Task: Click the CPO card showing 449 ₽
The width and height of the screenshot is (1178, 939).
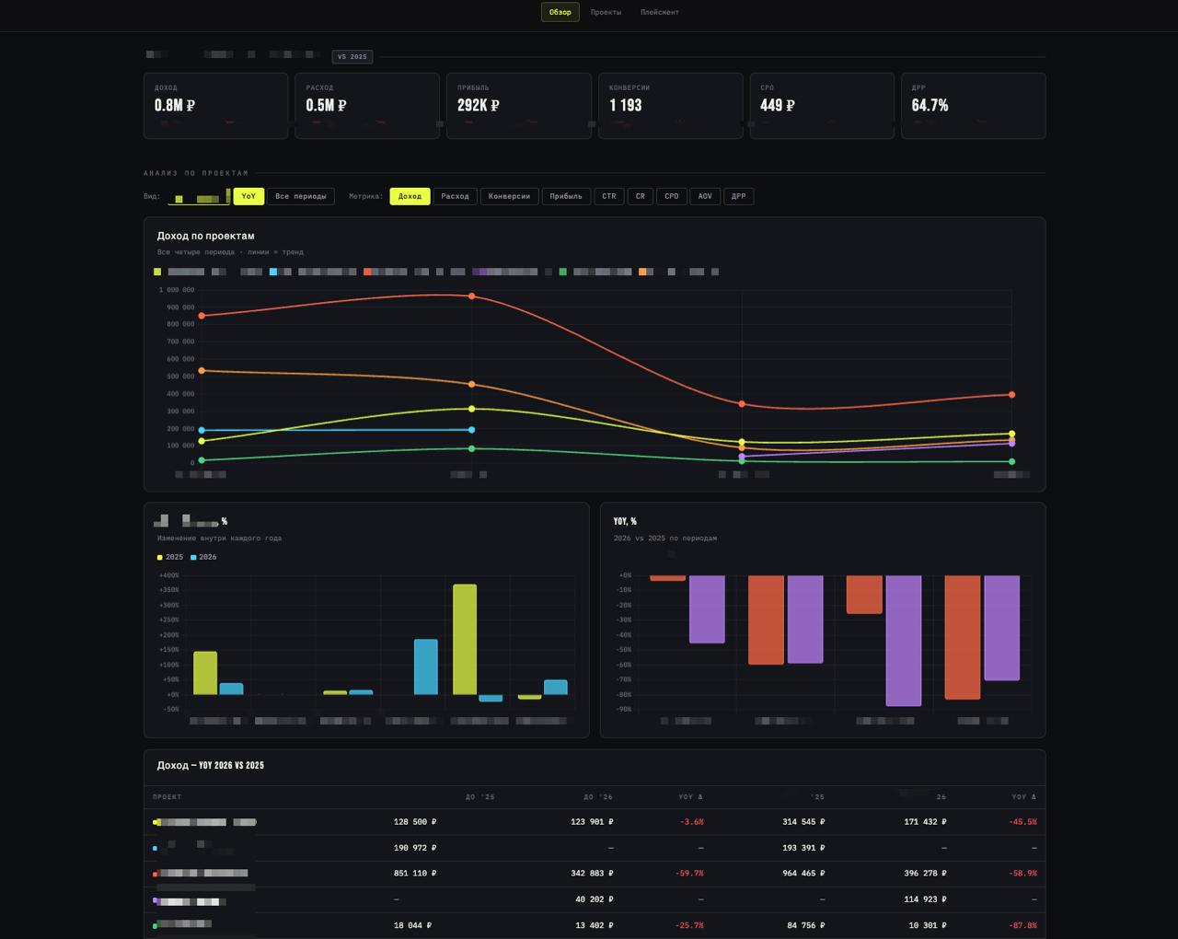Action: point(822,106)
